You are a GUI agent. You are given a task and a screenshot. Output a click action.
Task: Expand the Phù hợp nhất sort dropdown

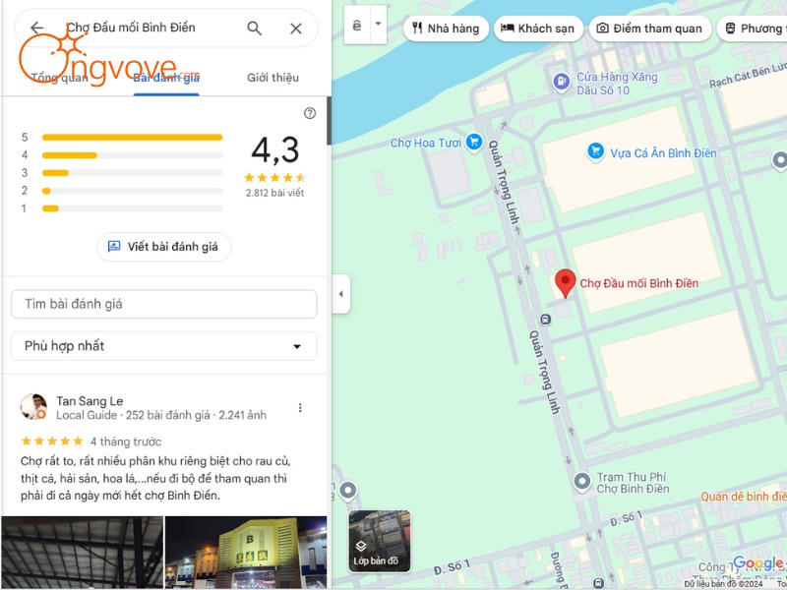point(163,346)
